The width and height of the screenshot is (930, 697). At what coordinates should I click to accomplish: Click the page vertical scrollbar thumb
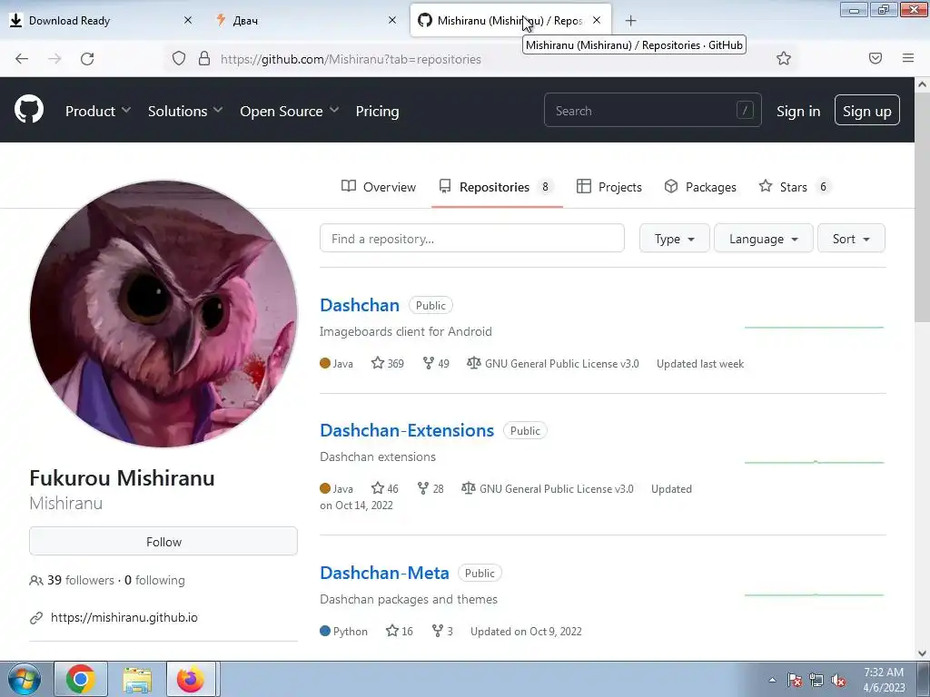point(923,208)
